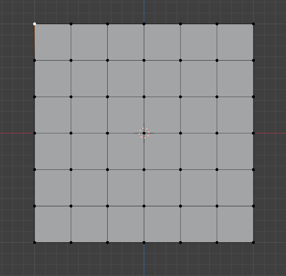
Task: Click the selected white vertex at mesh corner
Action: (35, 24)
